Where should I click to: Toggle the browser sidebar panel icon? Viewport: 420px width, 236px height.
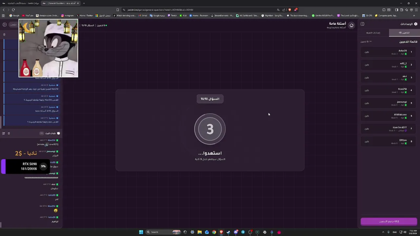pyautogui.click(x=396, y=10)
